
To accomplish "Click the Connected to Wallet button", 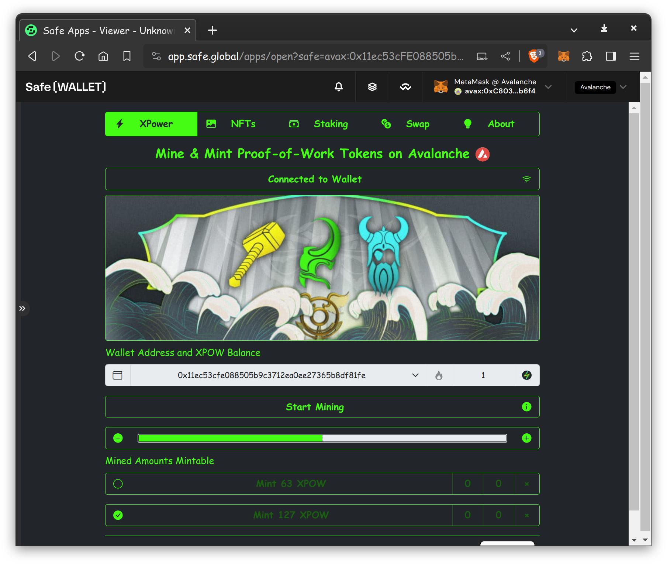I will click(x=322, y=179).
